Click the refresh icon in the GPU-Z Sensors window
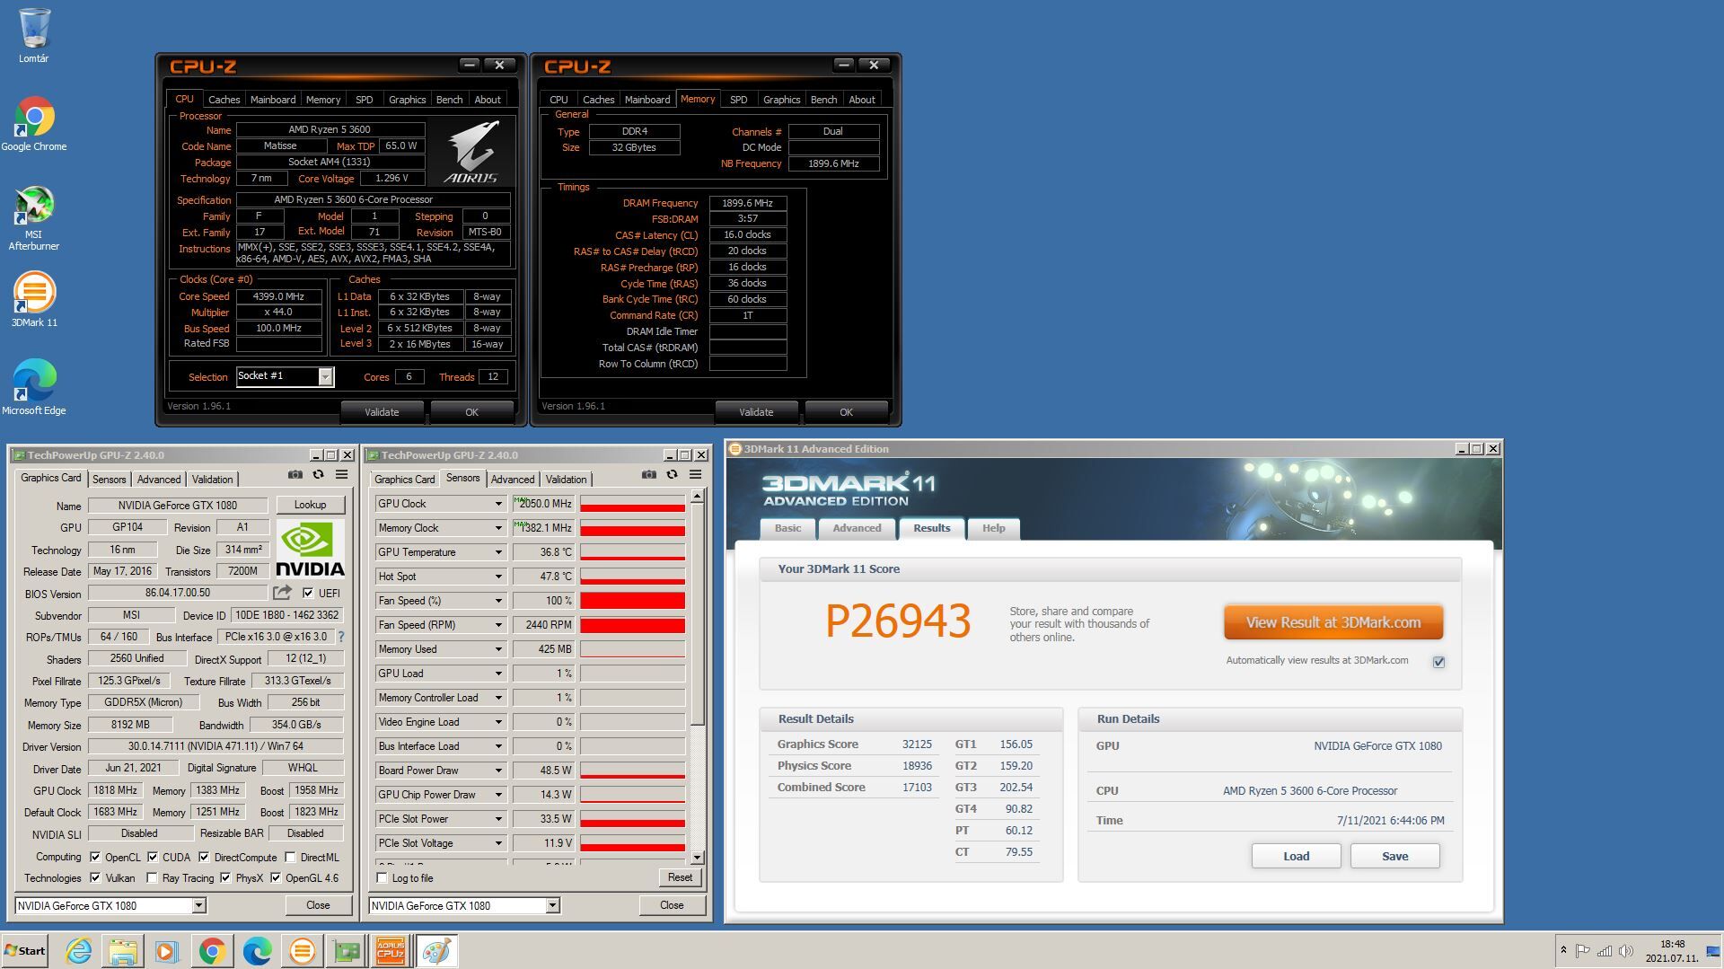This screenshot has height=969, width=1724. 672,474
